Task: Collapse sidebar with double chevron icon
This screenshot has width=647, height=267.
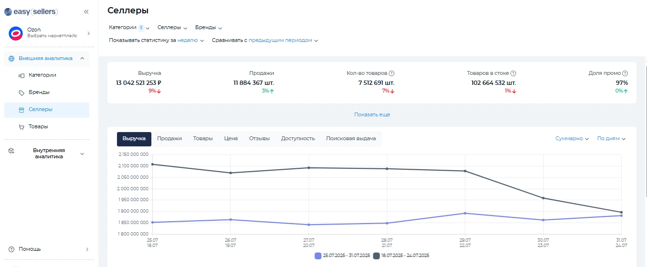Action: [86, 11]
